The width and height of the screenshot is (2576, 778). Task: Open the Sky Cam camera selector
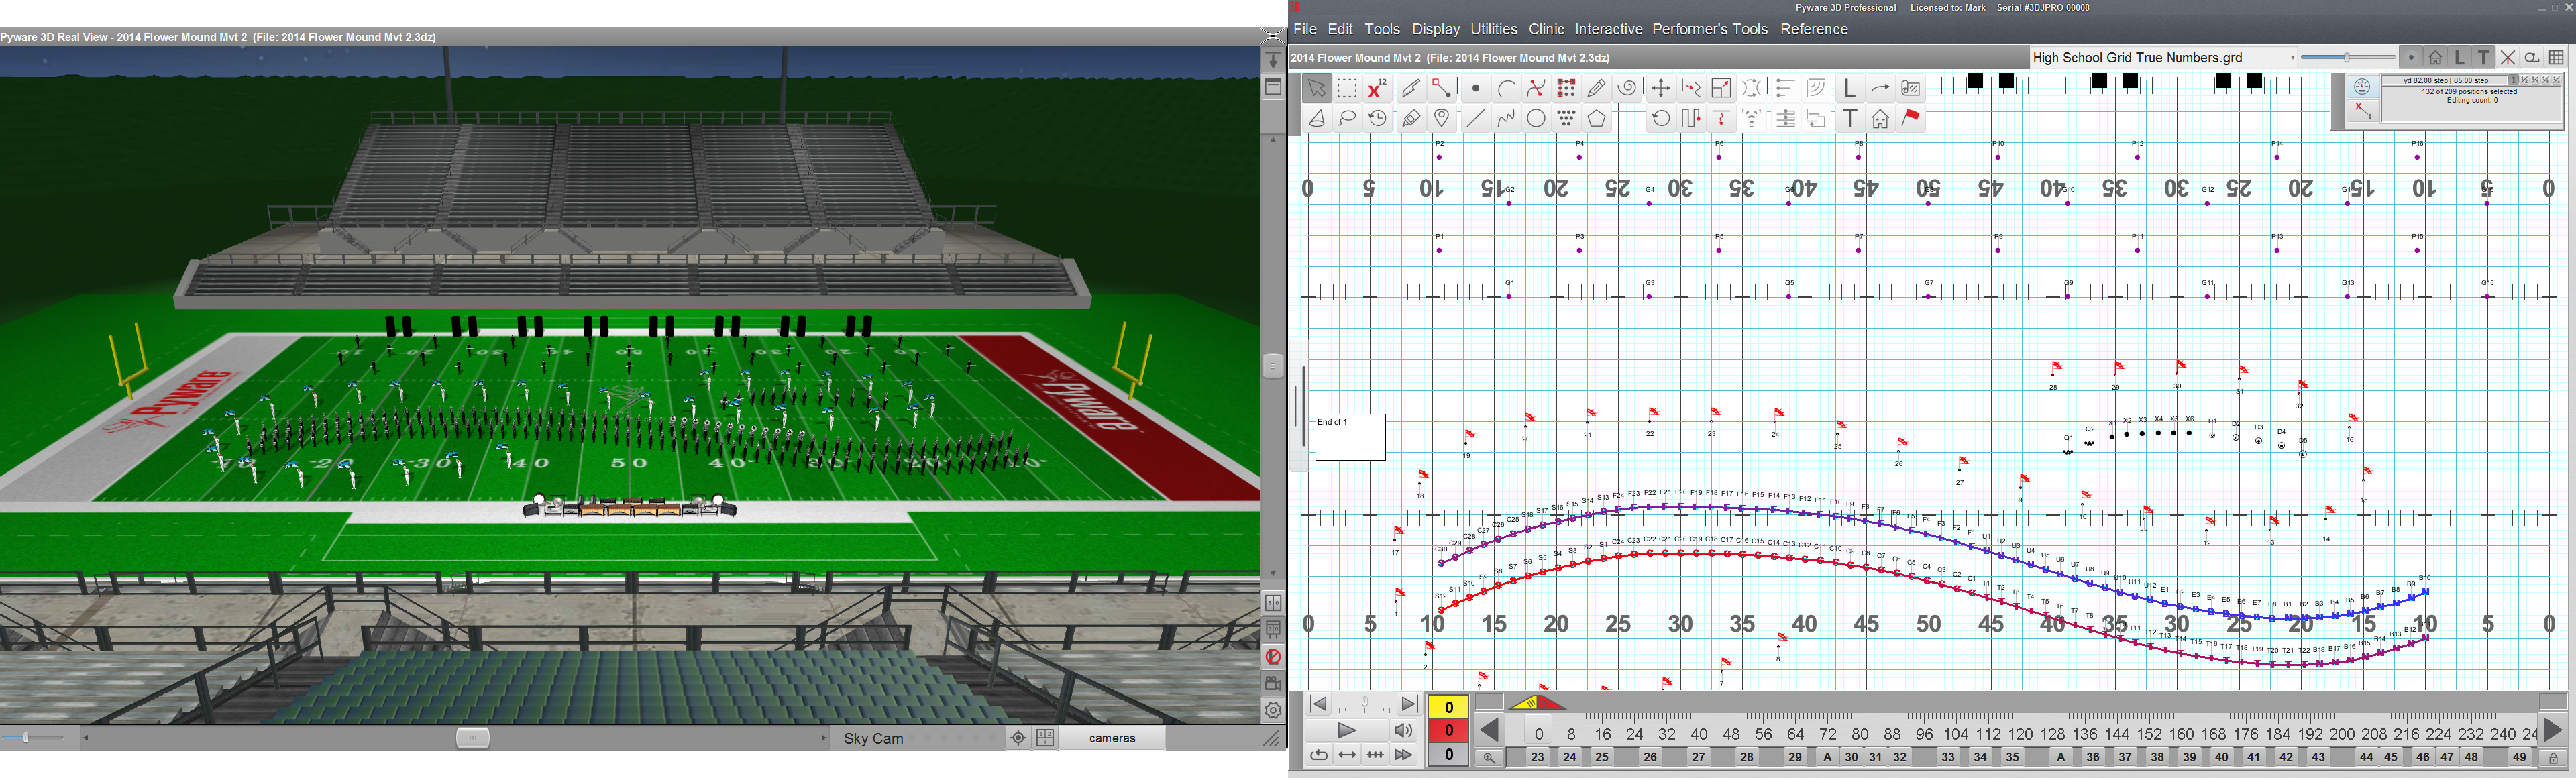coord(873,738)
